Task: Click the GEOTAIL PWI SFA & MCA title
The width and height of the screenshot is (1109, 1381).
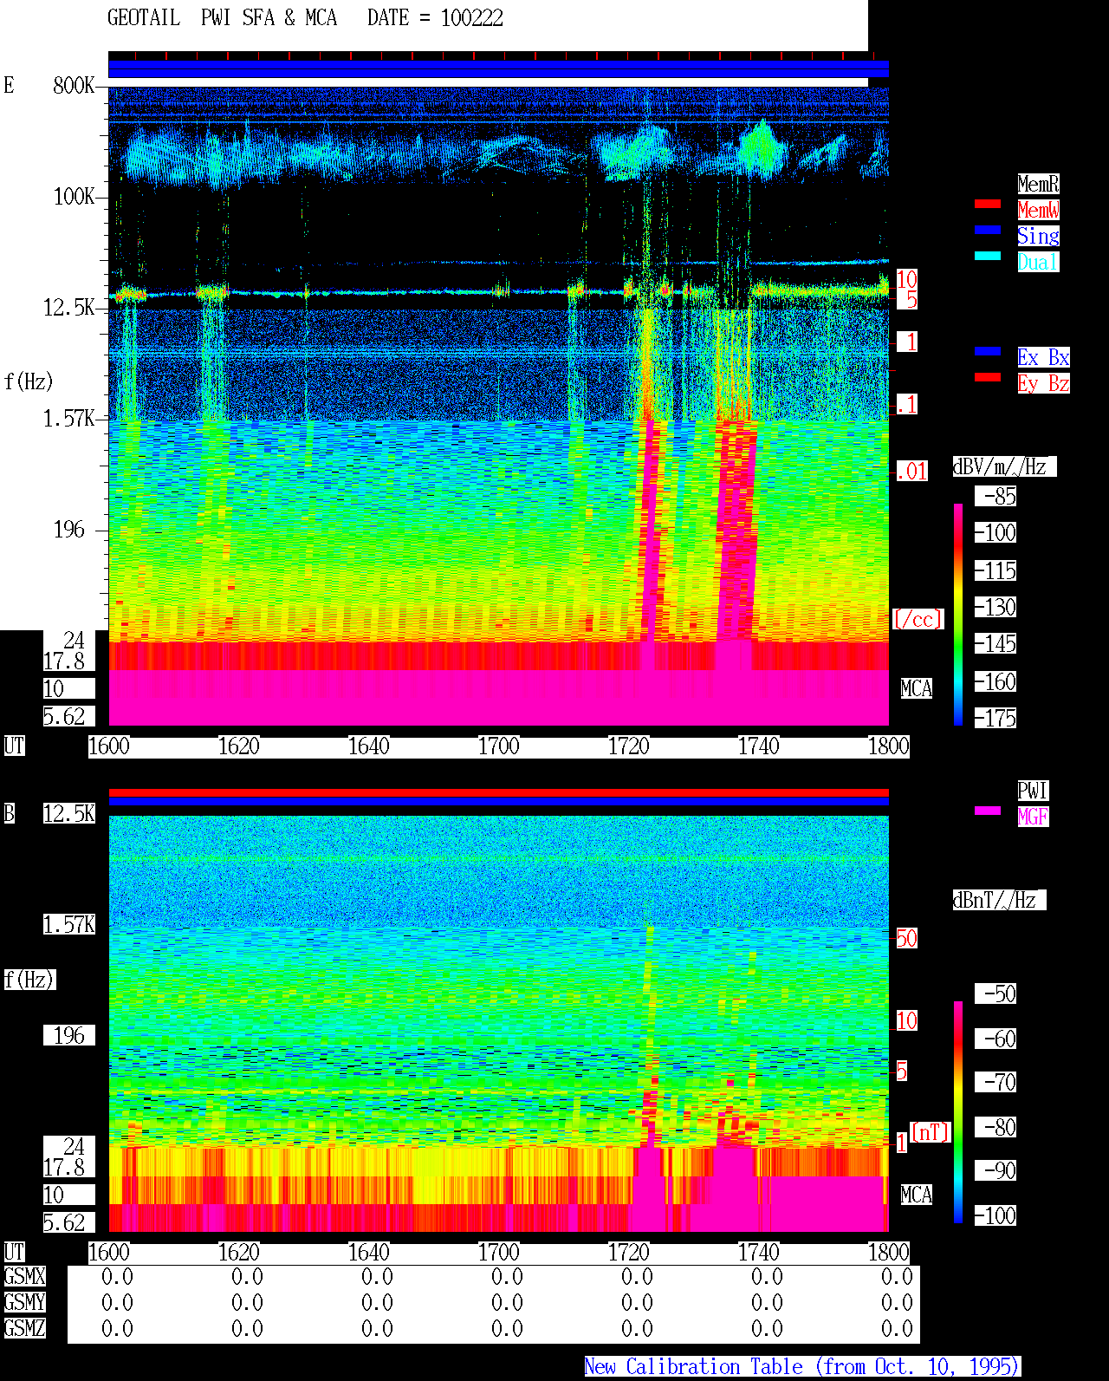Action: 222,18
